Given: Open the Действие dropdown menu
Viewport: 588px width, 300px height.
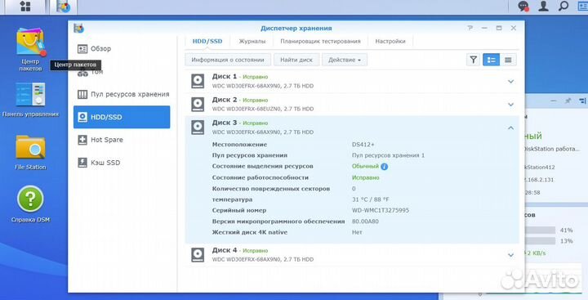Looking at the screenshot, I should pos(345,60).
